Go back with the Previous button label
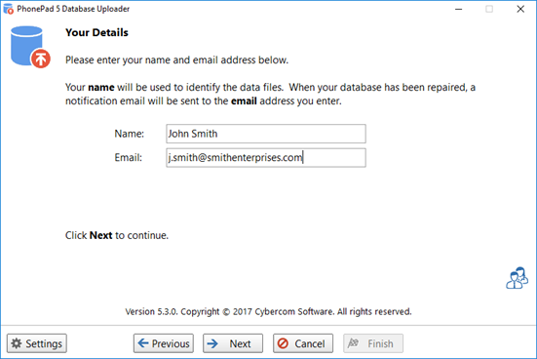The image size is (537, 359). 171,343
